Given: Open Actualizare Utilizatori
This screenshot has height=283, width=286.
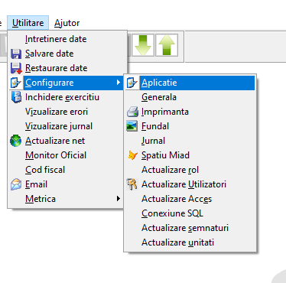Looking at the screenshot, I should 190,184.
